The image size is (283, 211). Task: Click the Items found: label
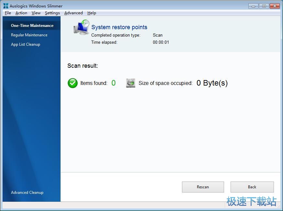click(x=94, y=83)
